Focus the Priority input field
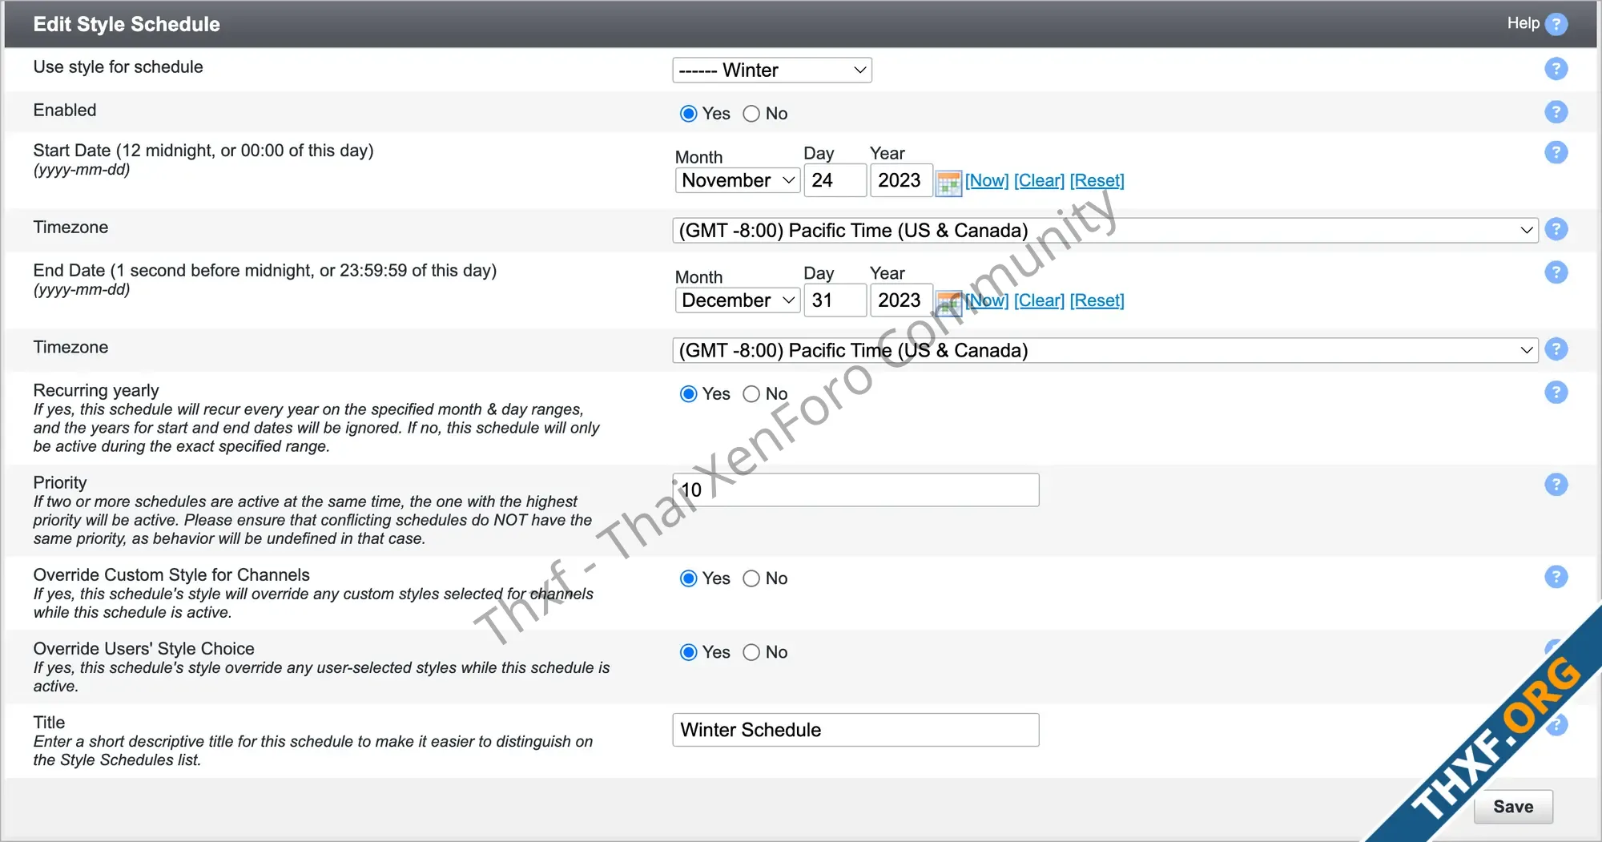1602x842 pixels. [x=855, y=489]
